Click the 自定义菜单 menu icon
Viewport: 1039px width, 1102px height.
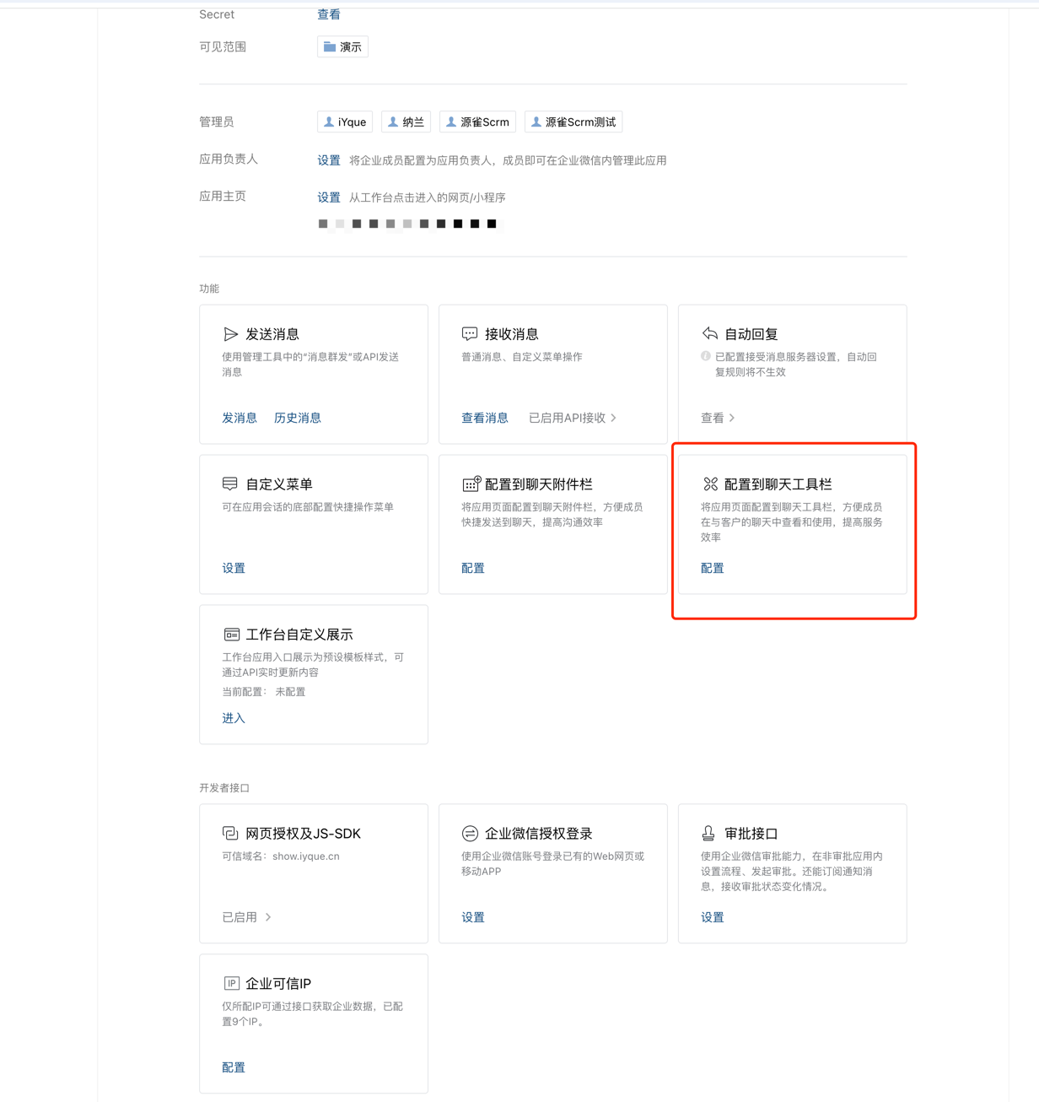[230, 484]
